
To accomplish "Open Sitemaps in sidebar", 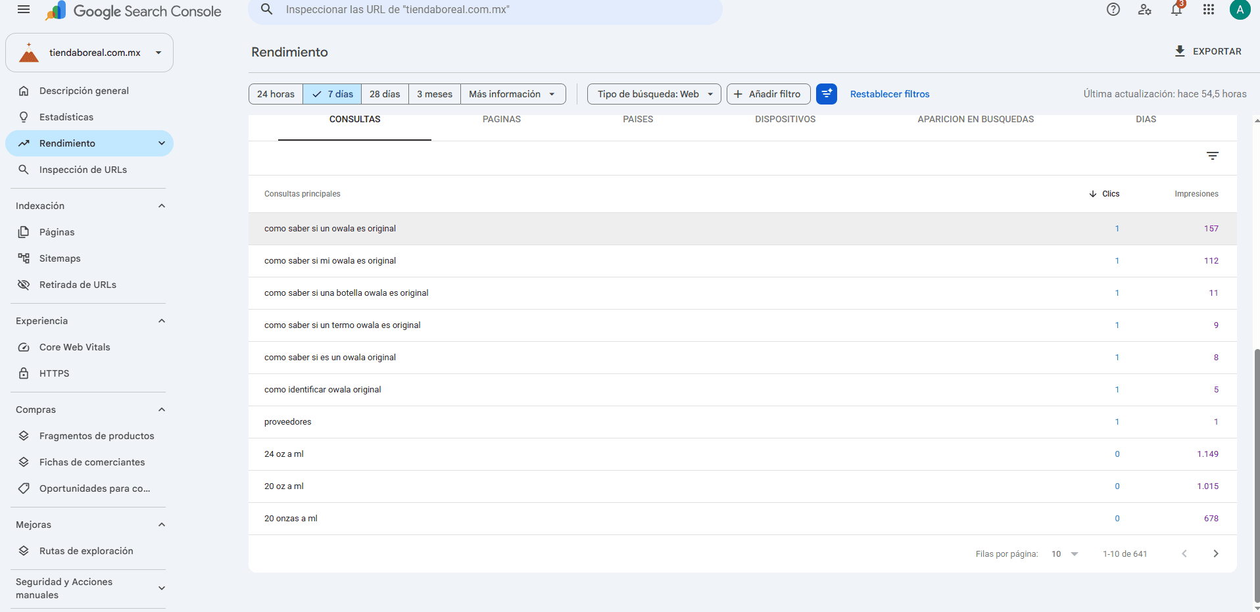I will coord(89,258).
